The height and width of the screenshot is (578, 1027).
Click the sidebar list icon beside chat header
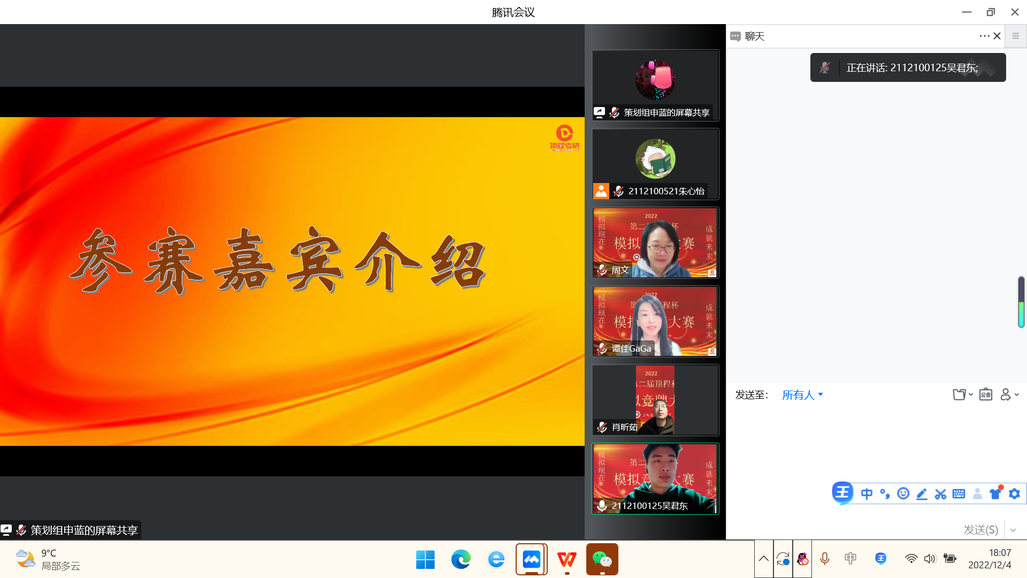point(1016,36)
